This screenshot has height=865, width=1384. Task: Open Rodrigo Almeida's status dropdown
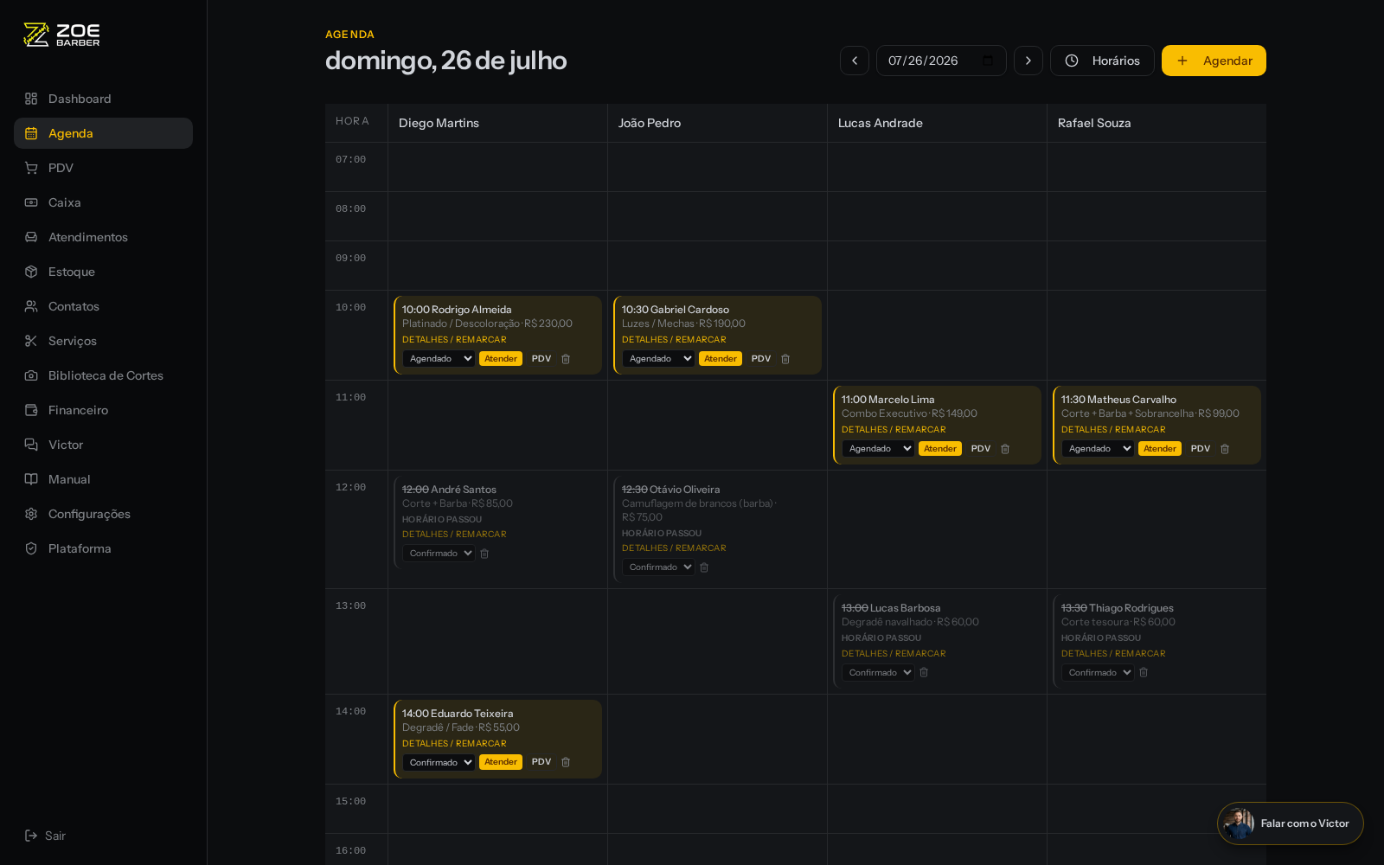point(439,359)
